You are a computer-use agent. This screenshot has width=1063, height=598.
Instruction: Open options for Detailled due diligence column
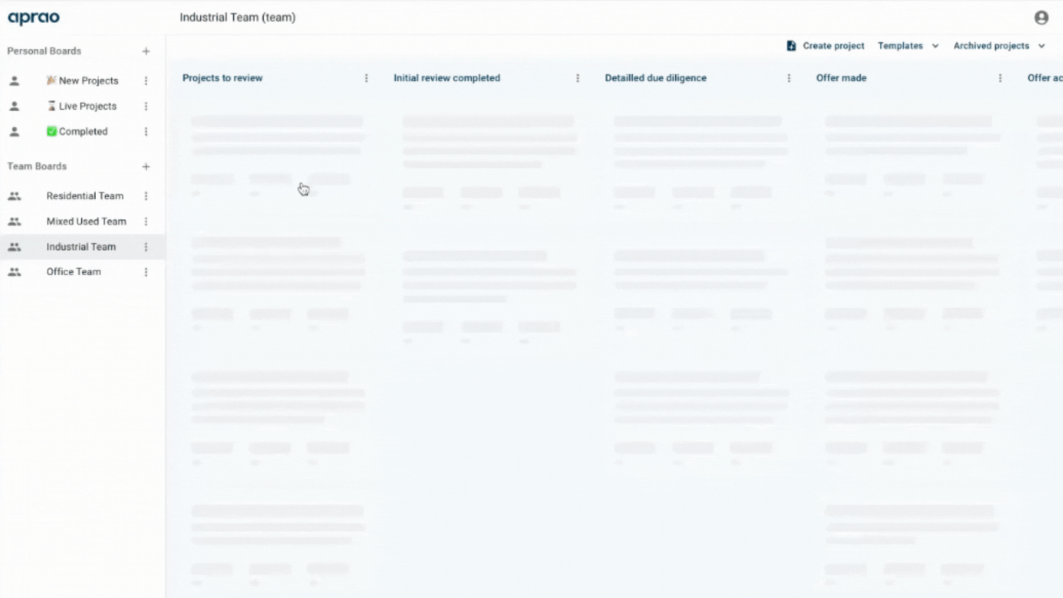click(x=788, y=78)
